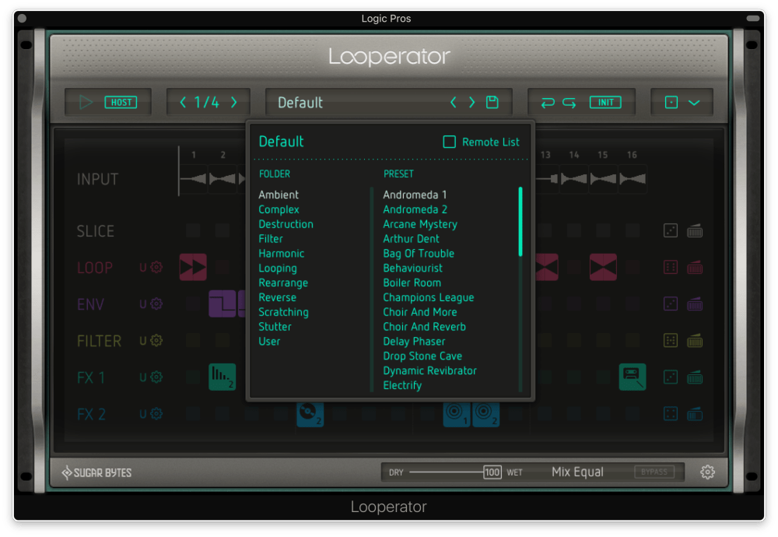Screen dimensions: 778x537
Task: Click the redo arrow icon
Action: 569,102
